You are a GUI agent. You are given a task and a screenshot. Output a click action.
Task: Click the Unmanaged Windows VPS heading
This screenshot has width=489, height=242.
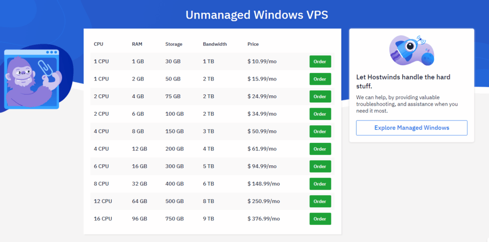(x=256, y=15)
